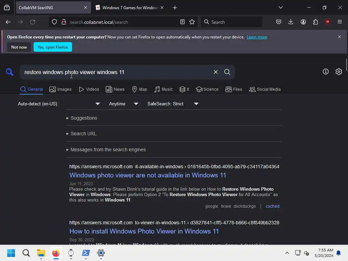Image resolution: width=348 pixels, height=261 pixels.
Task: Click the SearXNG magnifier logo
Action: click(x=10, y=72)
